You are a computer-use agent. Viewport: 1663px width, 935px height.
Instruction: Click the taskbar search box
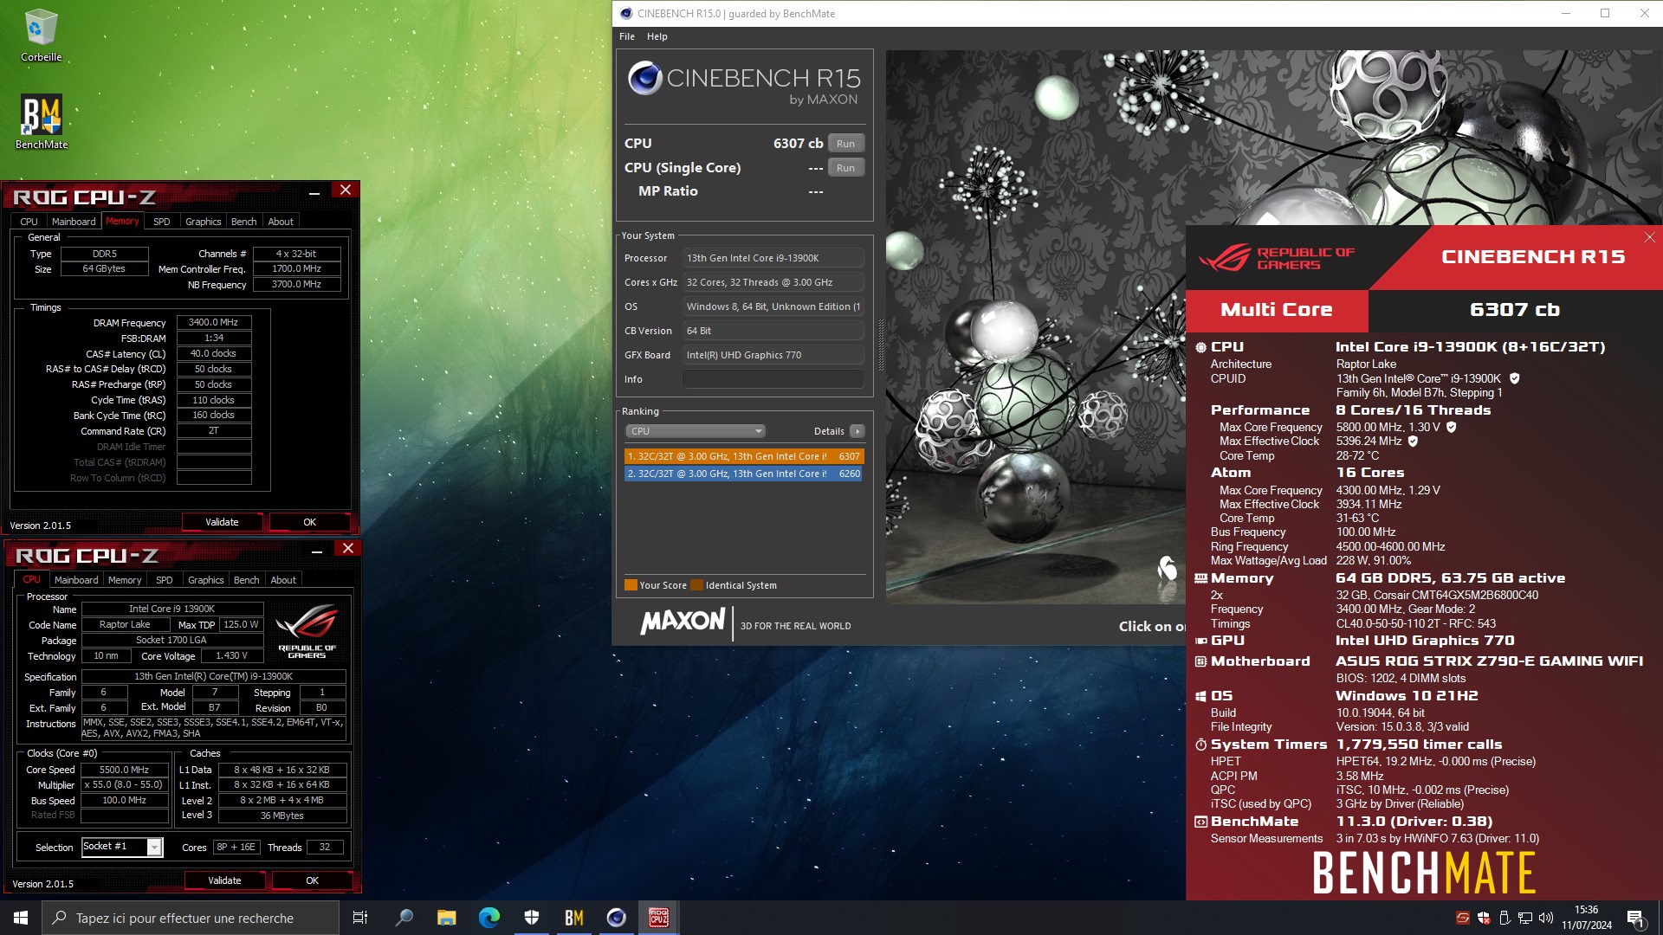coord(191,918)
